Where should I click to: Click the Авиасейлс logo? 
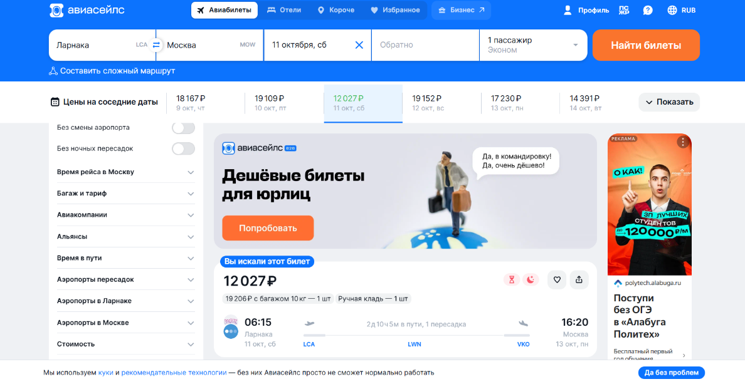click(x=87, y=11)
